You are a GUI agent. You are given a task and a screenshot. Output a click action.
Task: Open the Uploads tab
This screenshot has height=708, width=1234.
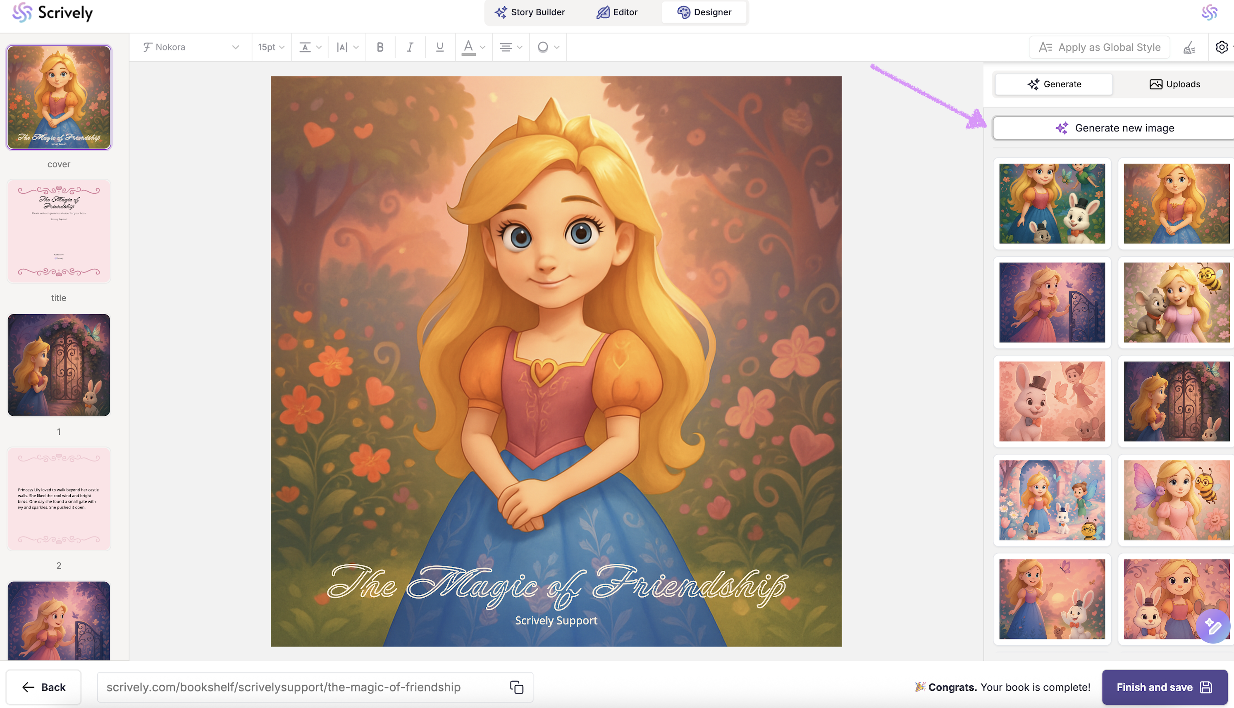[x=1174, y=84]
